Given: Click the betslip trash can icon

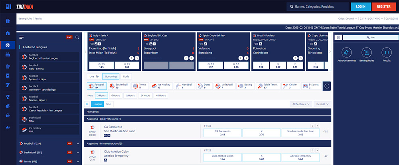Looking at the screenshot, I should (x=338, y=37).
